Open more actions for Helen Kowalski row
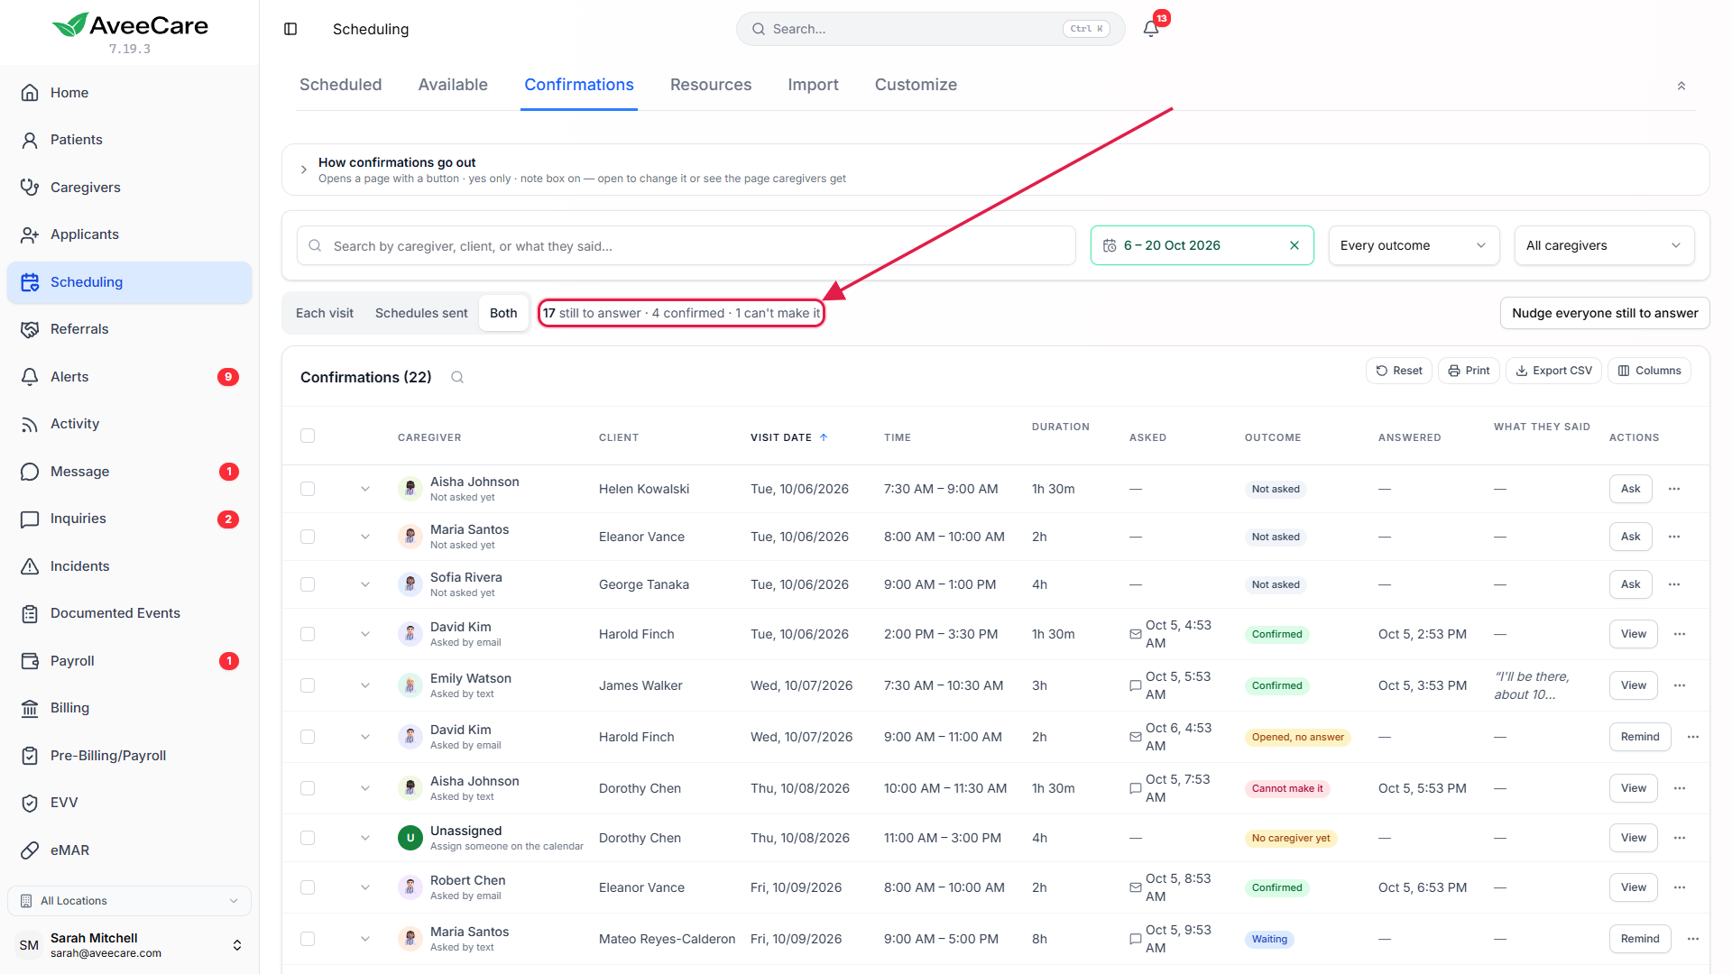 click(x=1674, y=489)
